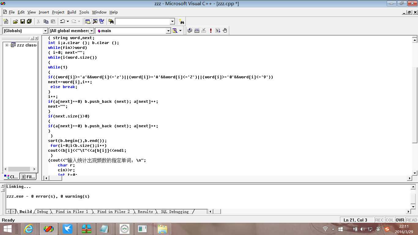Click the editor horizontal scrollbar right arrow
This screenshot has width=418, height=235.
click(x=410, y=178)
